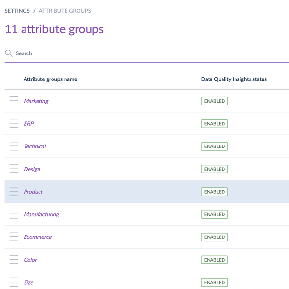Open the Settings breadcrumb link

[x=17, y=11]
